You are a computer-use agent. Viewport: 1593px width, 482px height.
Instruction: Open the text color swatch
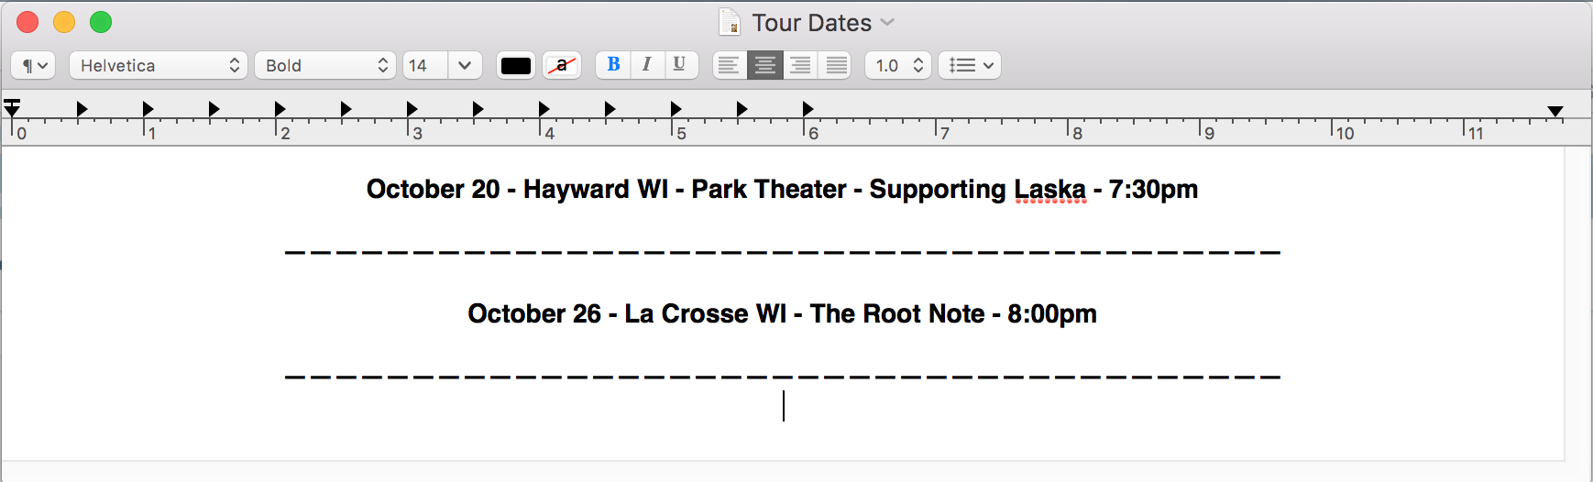pos(516,65)
